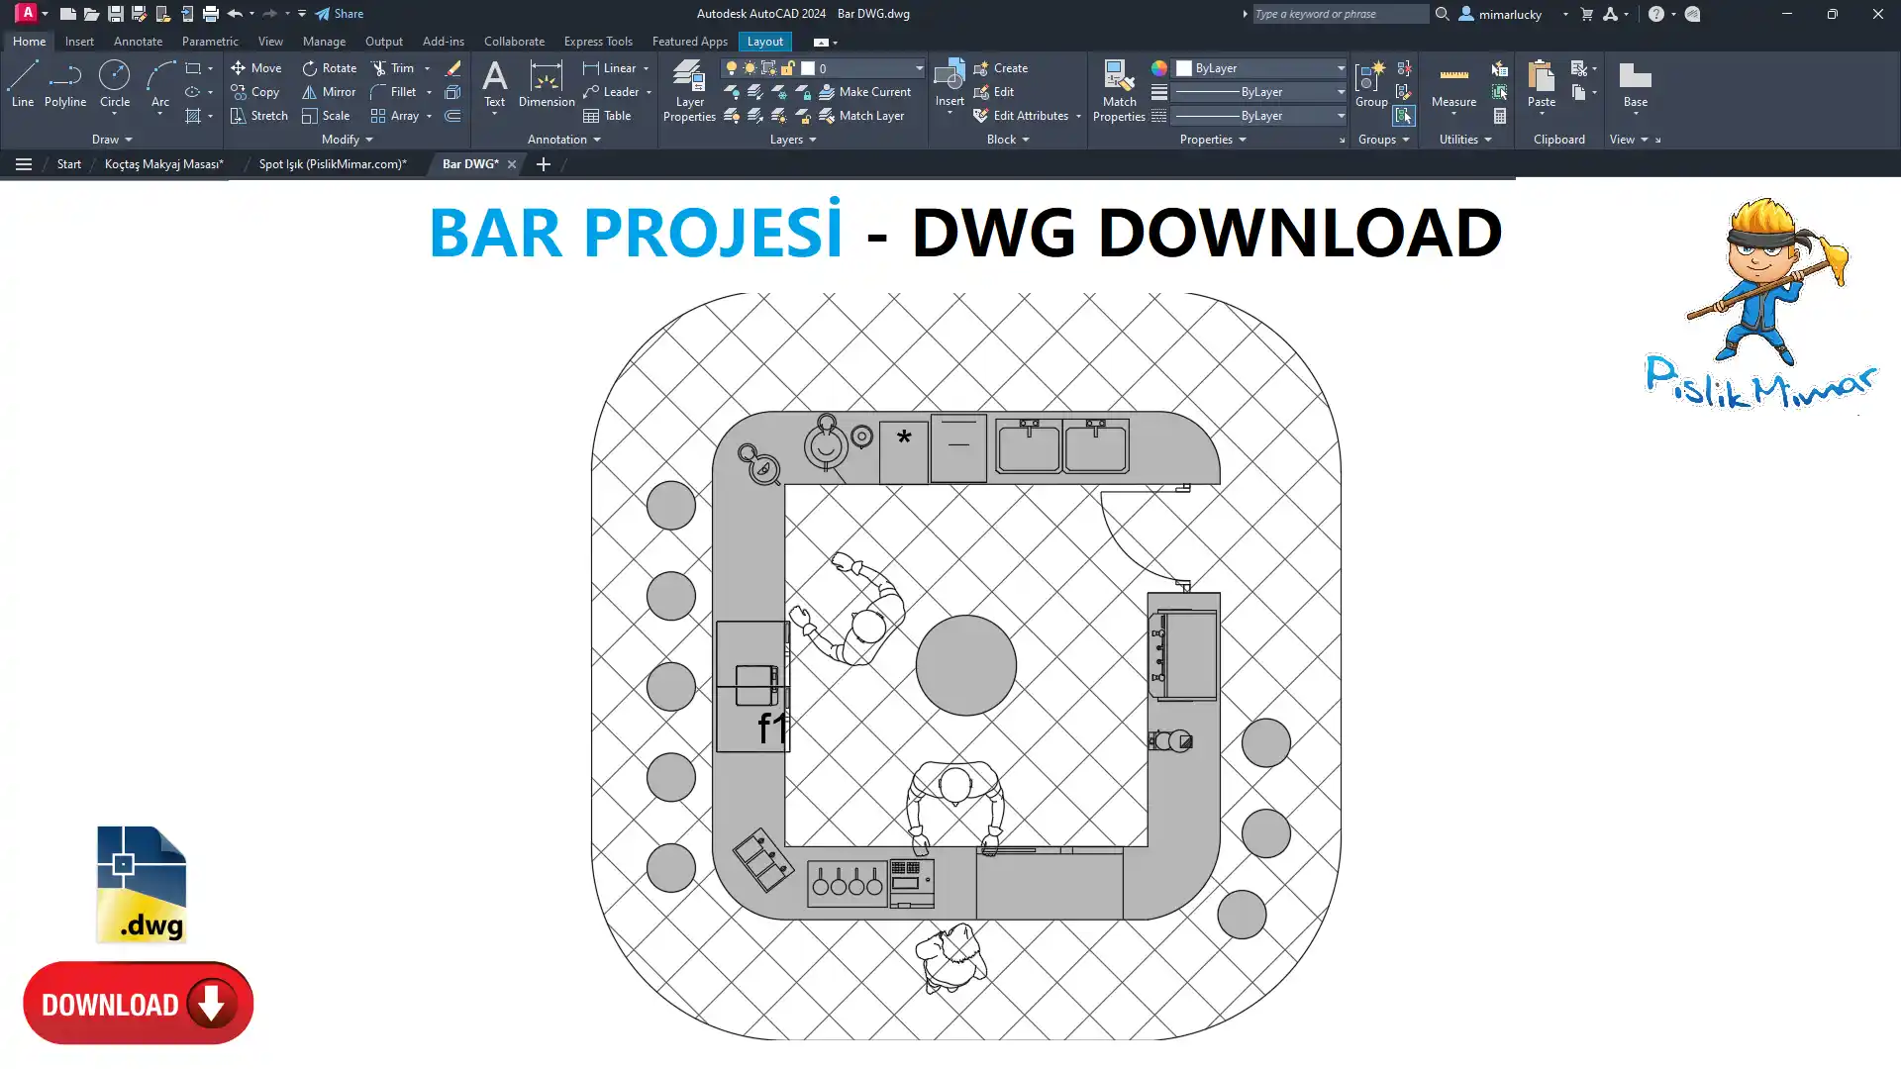Open the ByLayer color dropdown
The image size is (1901, 1069).
coord(1341,68)
